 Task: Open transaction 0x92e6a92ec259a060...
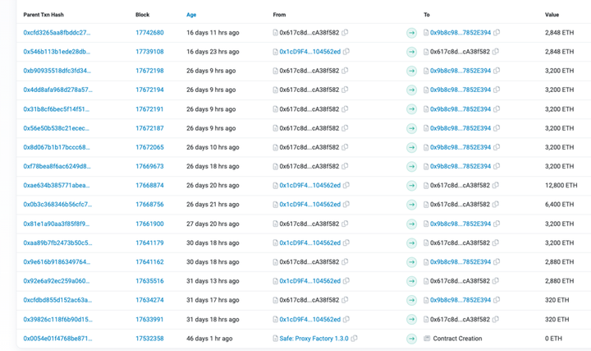pyautogui.click(x=57, y=281)
